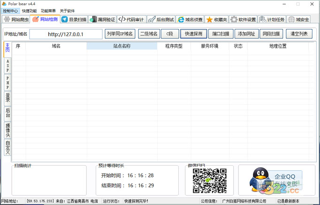Open the 功能菜单 menu
320x205 pixels.
pos(48,11)
